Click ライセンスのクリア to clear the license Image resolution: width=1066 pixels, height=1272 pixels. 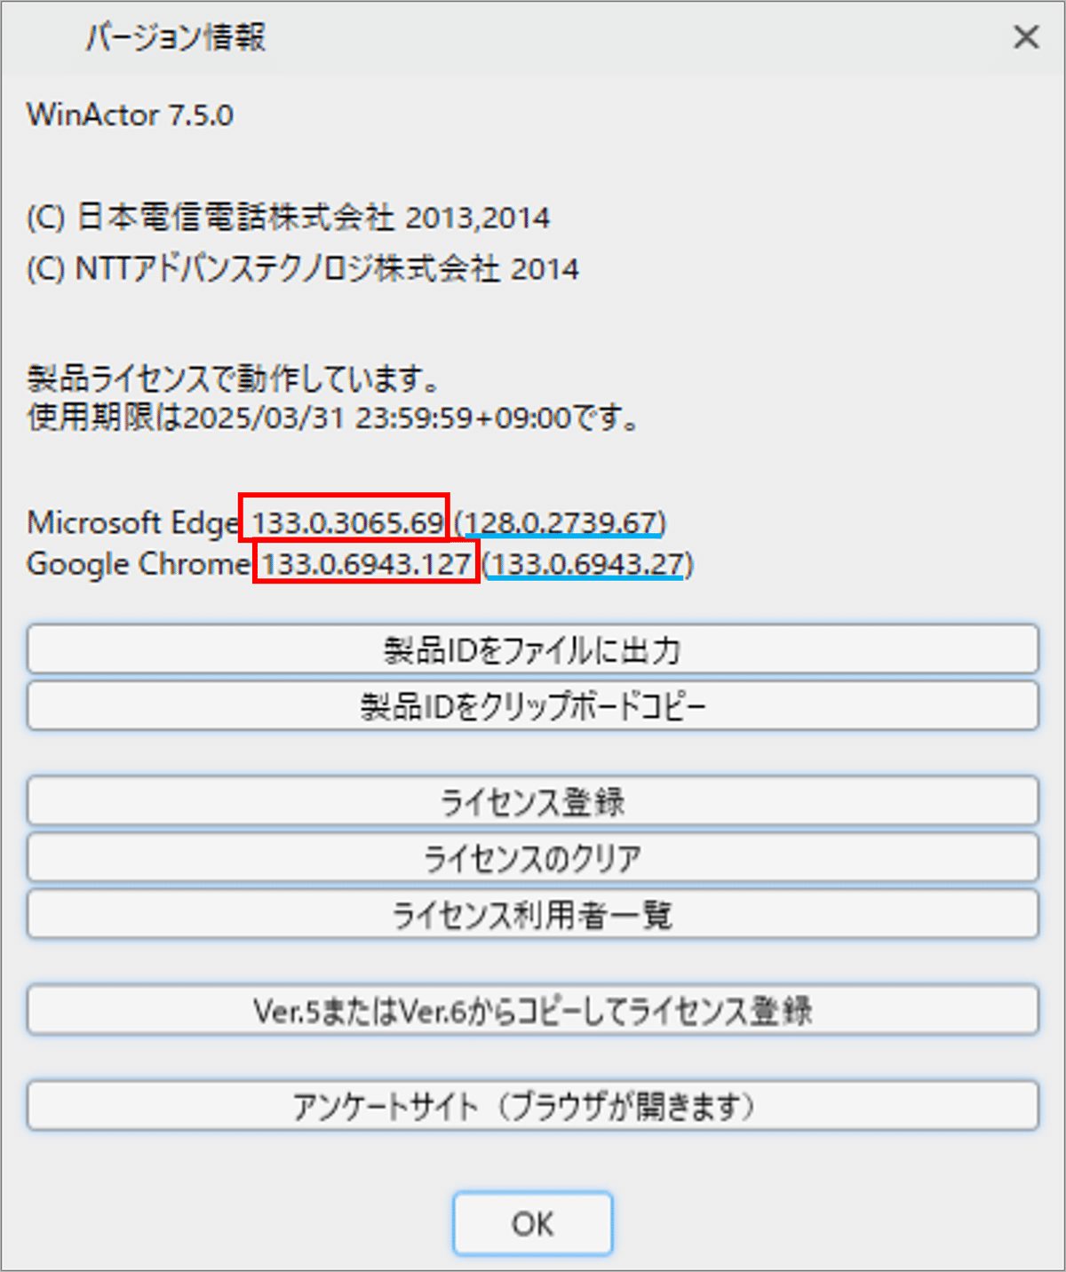[531, 857]
